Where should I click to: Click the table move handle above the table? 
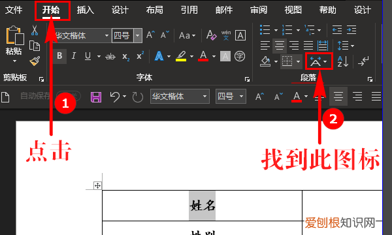[97, 185]
